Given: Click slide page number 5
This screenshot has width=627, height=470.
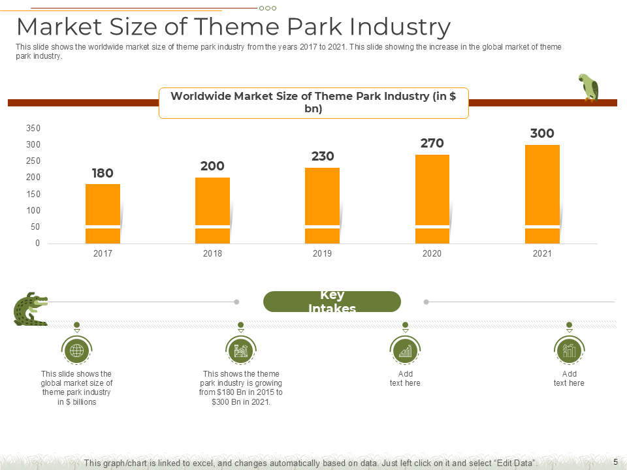Looking at the screenshot, I should point(616,462).
